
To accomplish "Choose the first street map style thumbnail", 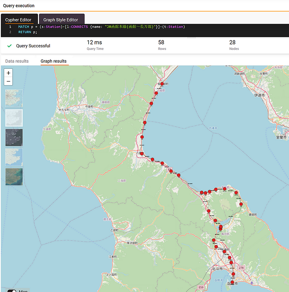I will [14, 98].
